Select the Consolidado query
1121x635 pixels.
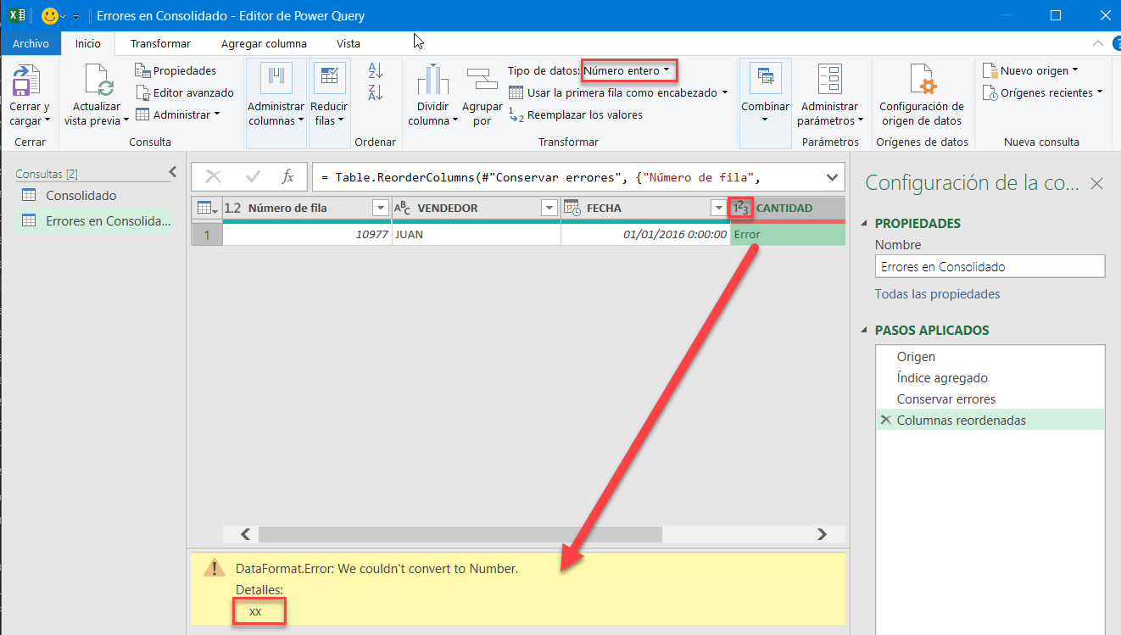81,196
